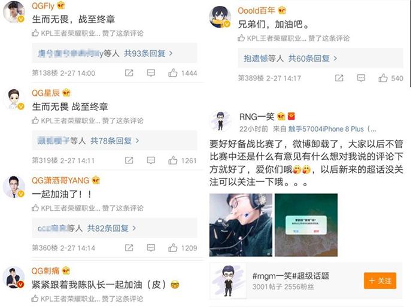Expand the 共60条回复 replies under Ooold百年
Image resolution: width=413 pixels, height=307 pixels.
[x=312, y=59]
